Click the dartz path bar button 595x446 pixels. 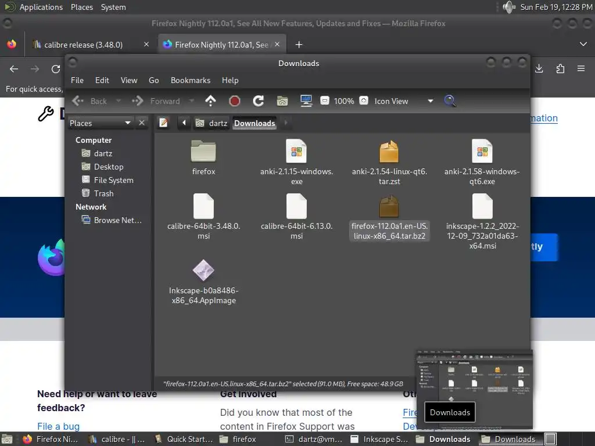coord(212,123)
